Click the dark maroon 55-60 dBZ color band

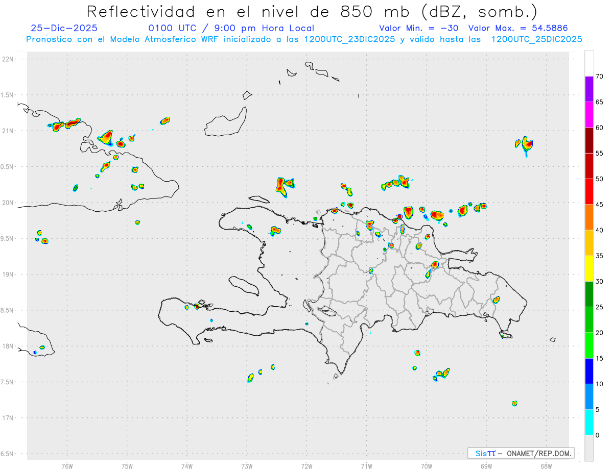[x=589, y=140]
